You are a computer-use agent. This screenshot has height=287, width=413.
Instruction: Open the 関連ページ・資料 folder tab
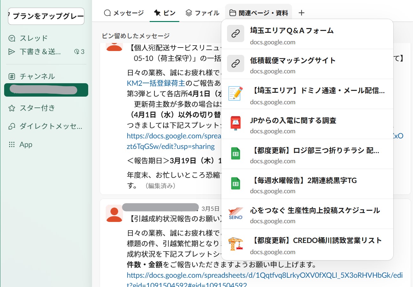[259, 13]
